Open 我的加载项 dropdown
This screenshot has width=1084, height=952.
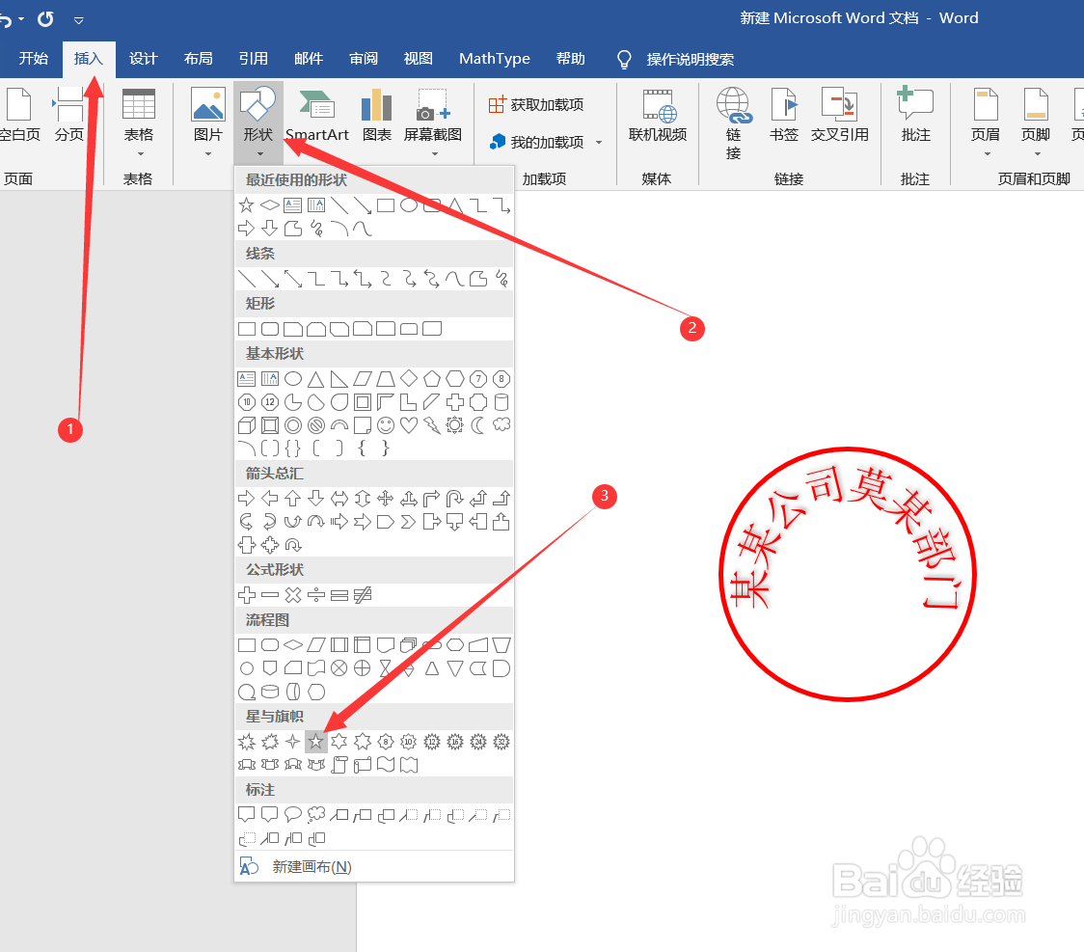pyautogui.click(x=545, y=142)
